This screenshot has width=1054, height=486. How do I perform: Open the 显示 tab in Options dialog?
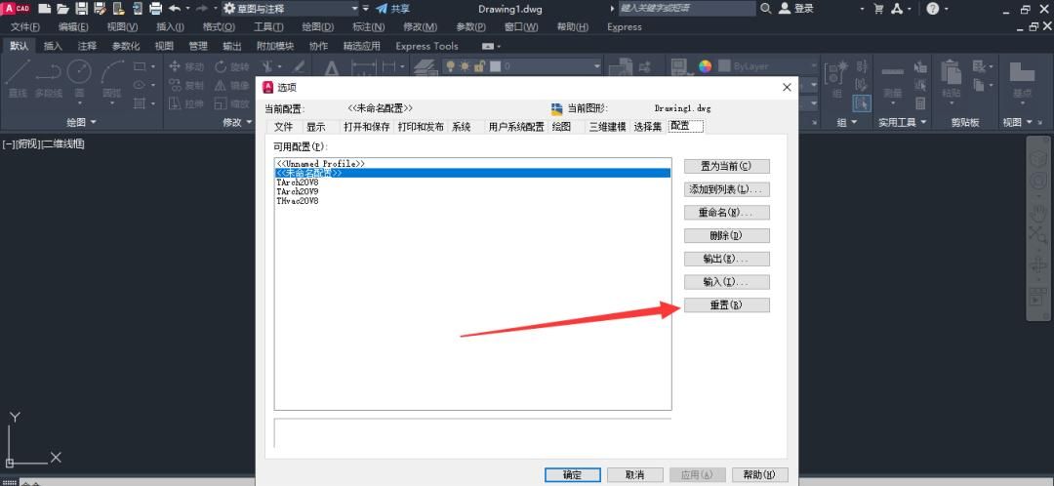point(316,126)
